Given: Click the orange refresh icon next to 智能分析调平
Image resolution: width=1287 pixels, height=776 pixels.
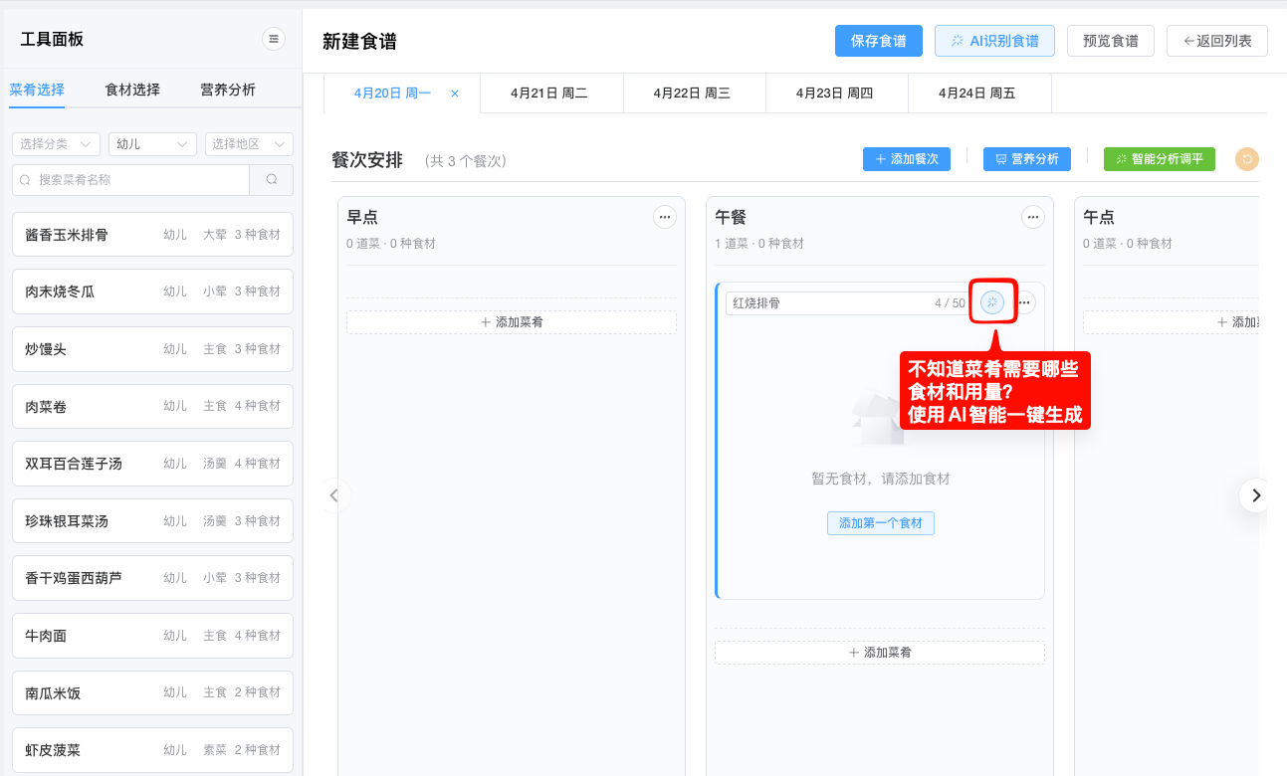Looking at the screenshot, I should click(1246, 158).
